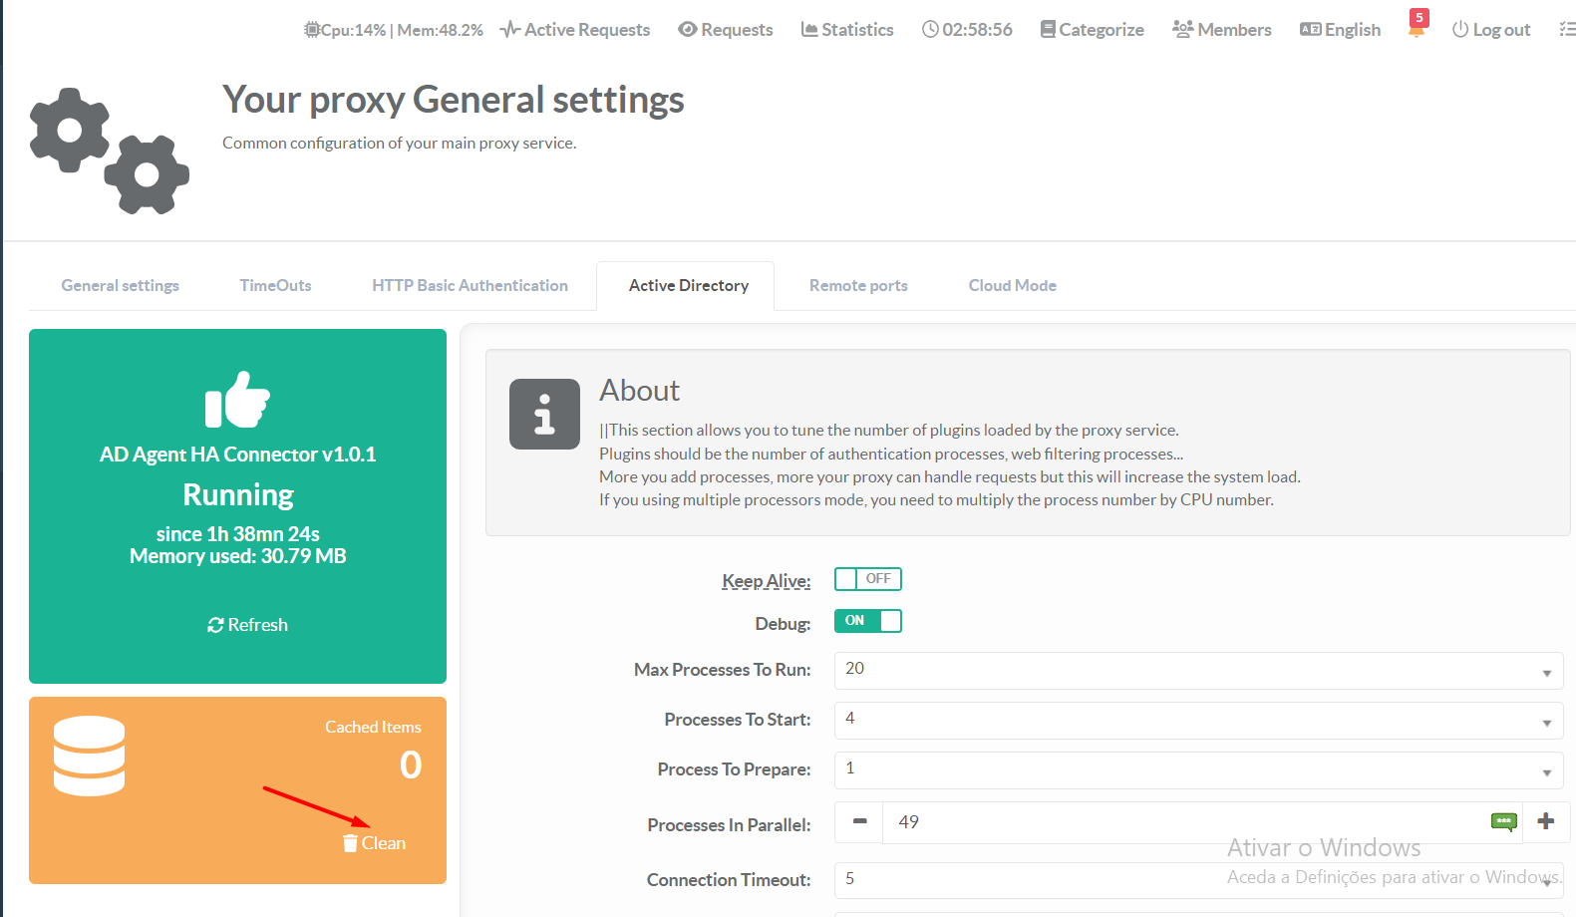Toggle the Keep Alive switch

867,579
